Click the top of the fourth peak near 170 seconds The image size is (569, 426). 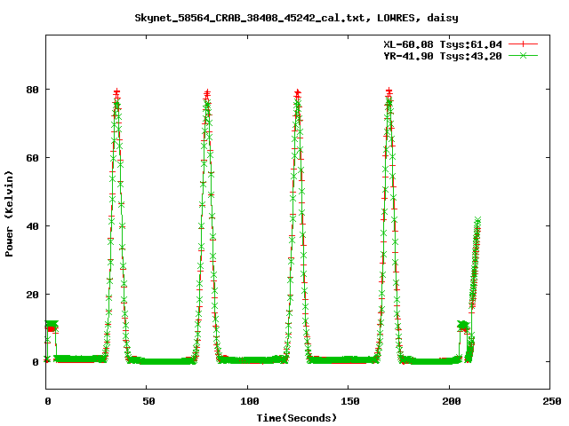point(389,91)
